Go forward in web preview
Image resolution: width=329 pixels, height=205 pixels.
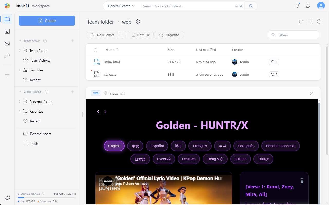(x=105, y=111)
